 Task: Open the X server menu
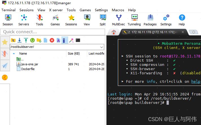[56, 10]
